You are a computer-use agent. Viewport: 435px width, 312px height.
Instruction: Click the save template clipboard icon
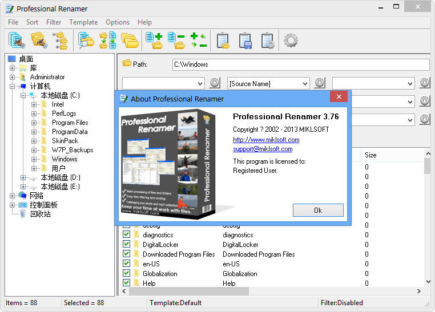pyautogui.click(x=245, y=41)
